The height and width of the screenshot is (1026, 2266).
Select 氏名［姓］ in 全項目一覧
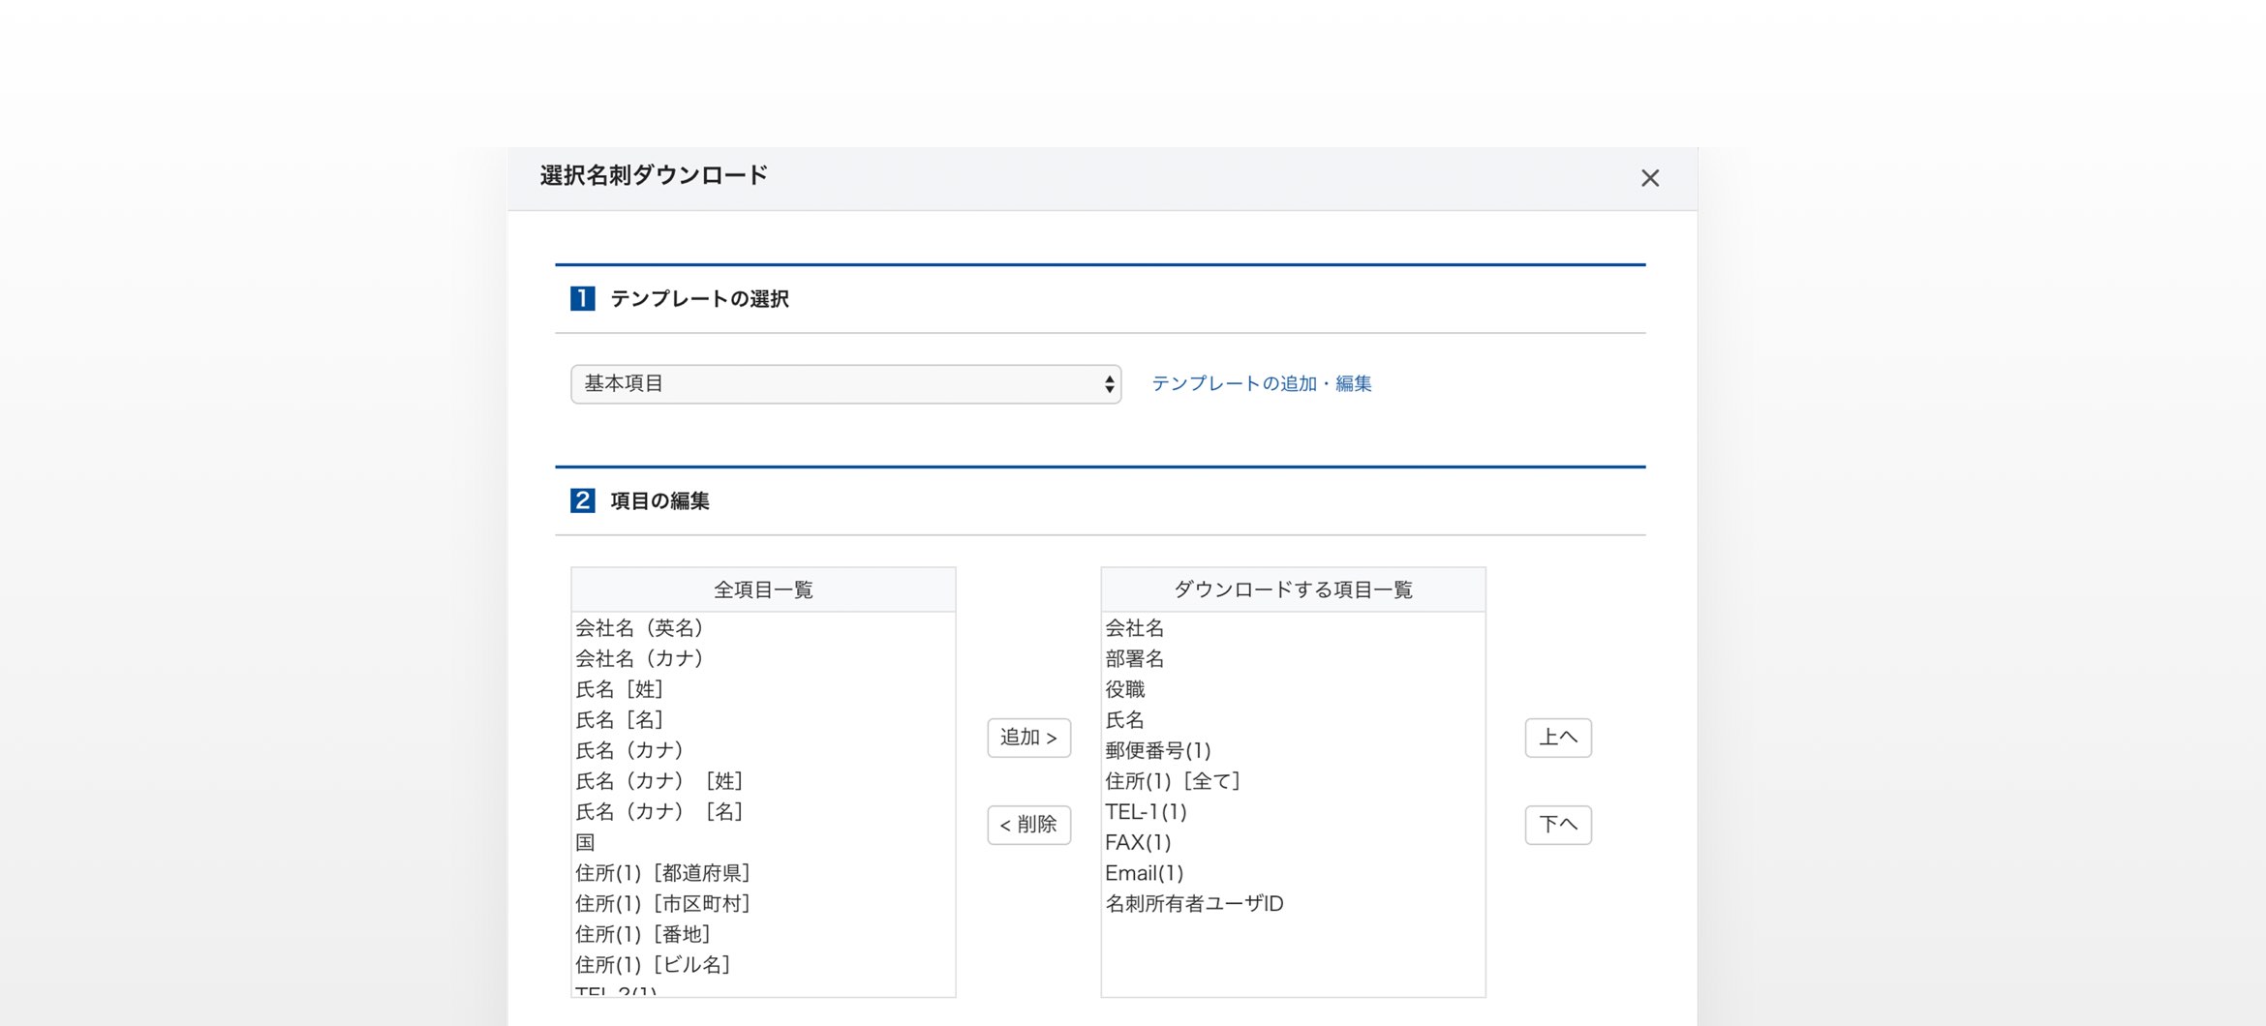coord(763,689)
